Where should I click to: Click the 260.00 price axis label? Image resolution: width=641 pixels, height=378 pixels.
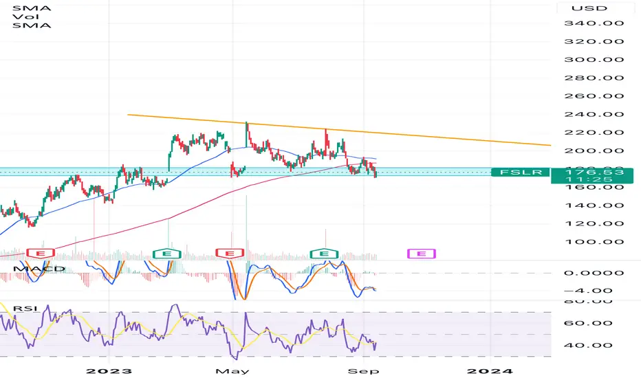pyautogui.click(x=594, y=96)
